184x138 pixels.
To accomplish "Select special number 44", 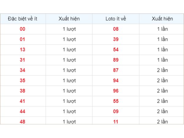I will (23, 111).
